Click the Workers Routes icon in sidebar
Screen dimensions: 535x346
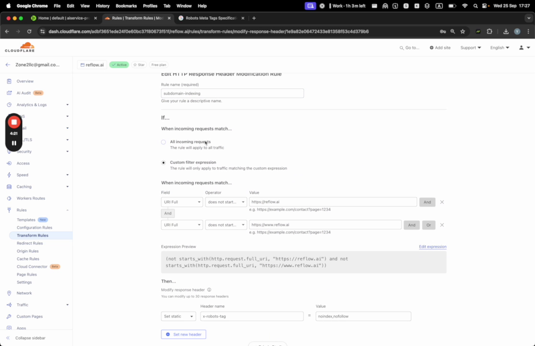pyautogui.click(x=9, y=198)
